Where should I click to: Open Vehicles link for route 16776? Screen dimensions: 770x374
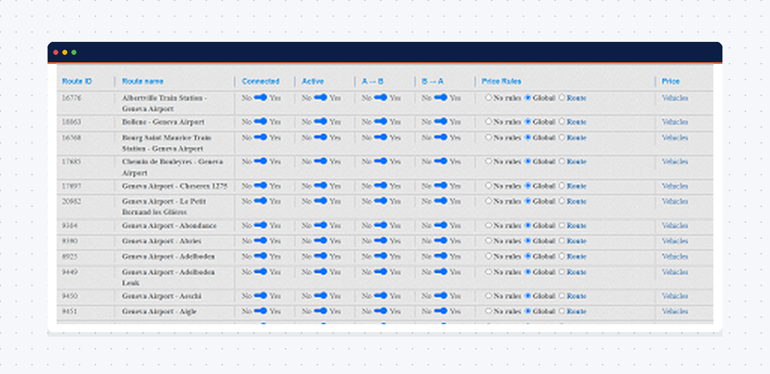click(x=675, y=98)
